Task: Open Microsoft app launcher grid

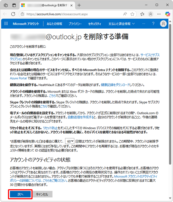Action: coord(6,23)
